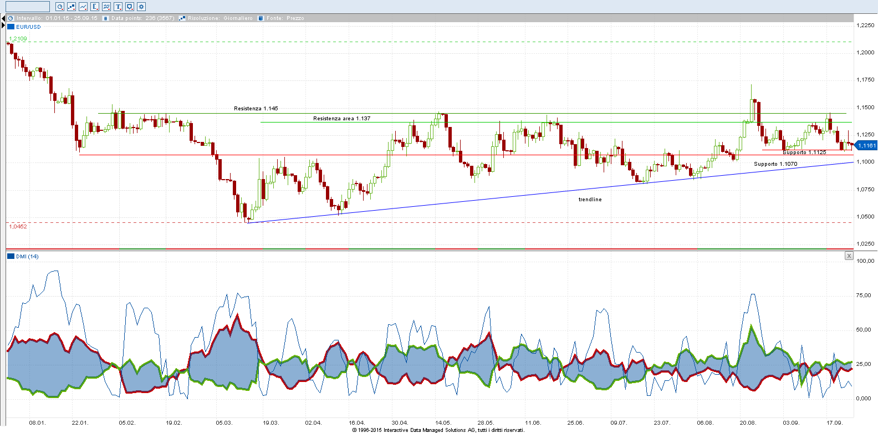The height and width of the screenshot is (433, 878).
Task: Click the right expand arrow on panel edge
Action: point(3,26)
